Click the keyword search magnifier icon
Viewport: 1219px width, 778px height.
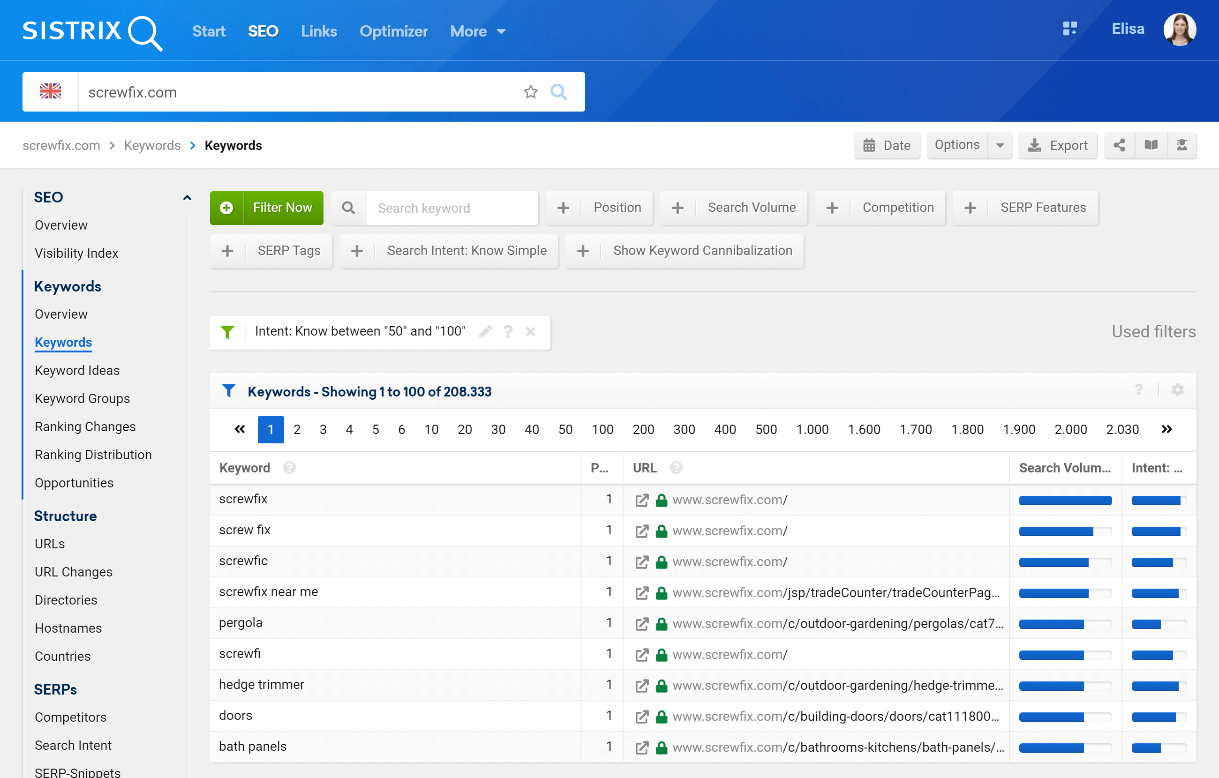coord(348,208)
